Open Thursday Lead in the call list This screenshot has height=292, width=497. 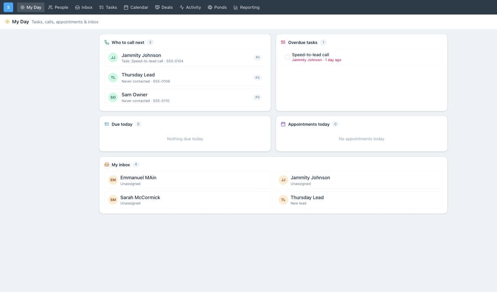[185, 78]
